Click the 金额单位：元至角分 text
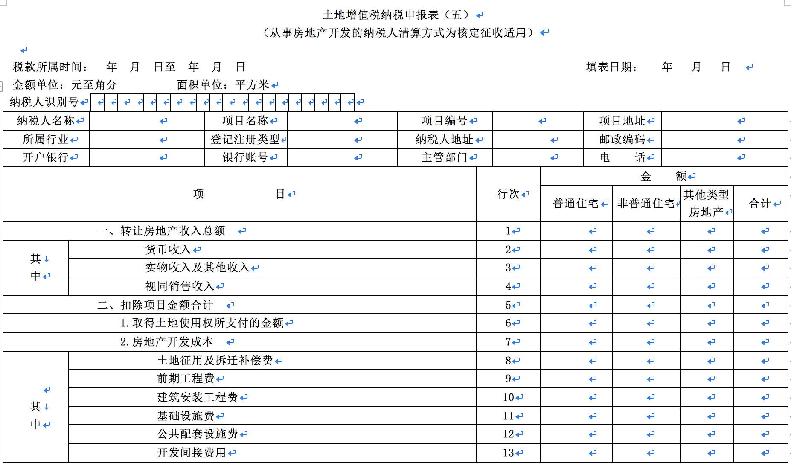Screen dimensions: 791x466 (x=65, y=85)
